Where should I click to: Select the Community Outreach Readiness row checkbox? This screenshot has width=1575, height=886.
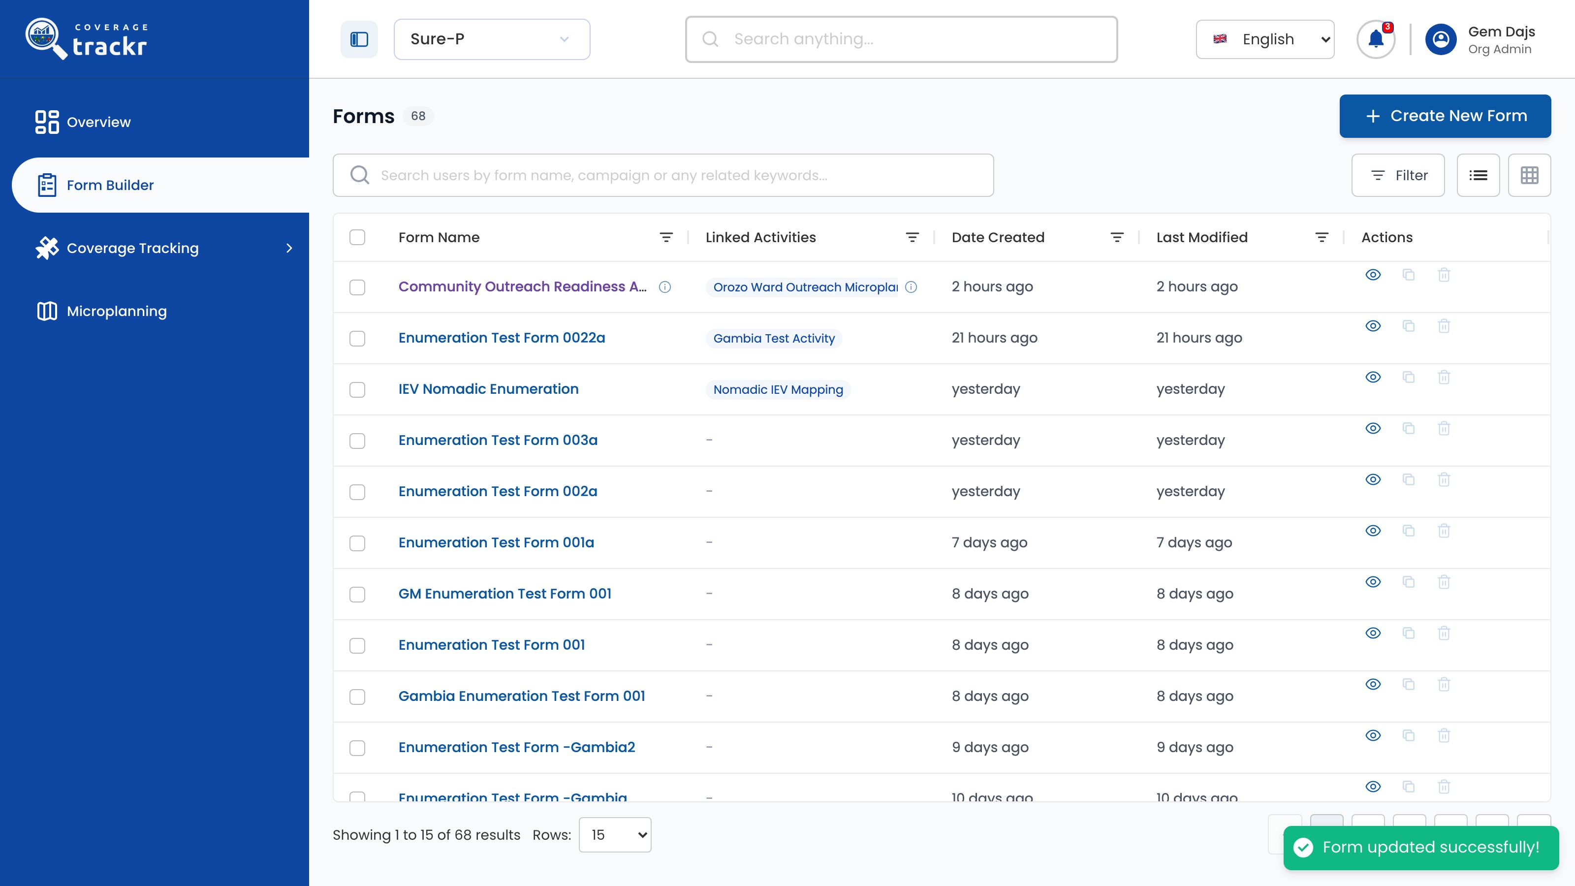(x=357, y=287)
